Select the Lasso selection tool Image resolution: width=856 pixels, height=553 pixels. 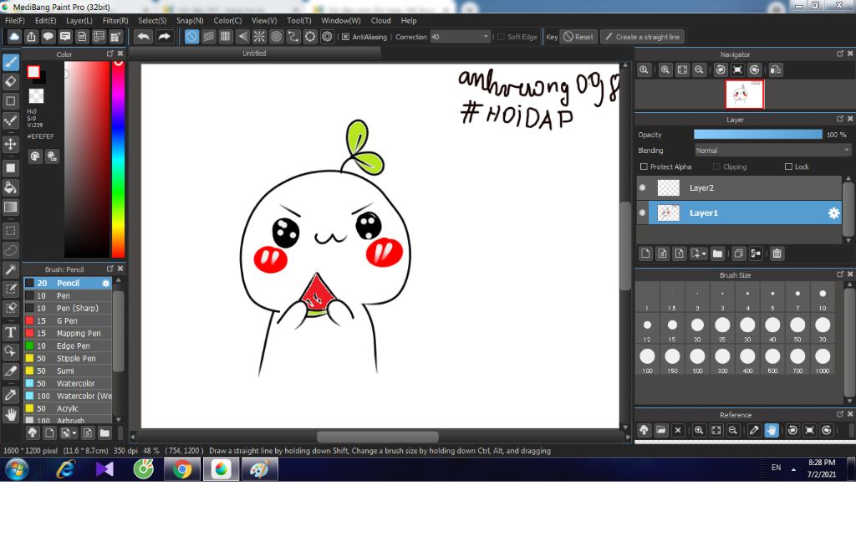(x=10, y=250)
